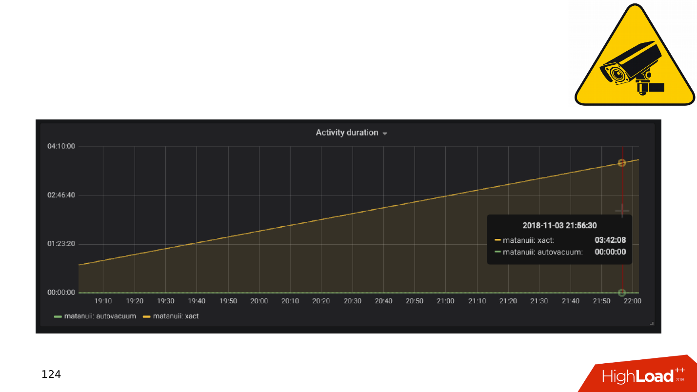Click the 04:10:00 y-axis label
This screenshot has width=697, height=392.
pyautogui.click(x=61, y=146)
